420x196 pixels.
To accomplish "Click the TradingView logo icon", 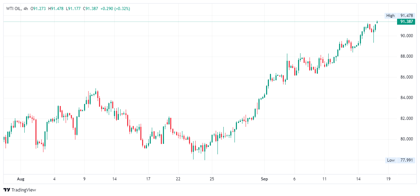I will 7,190.
